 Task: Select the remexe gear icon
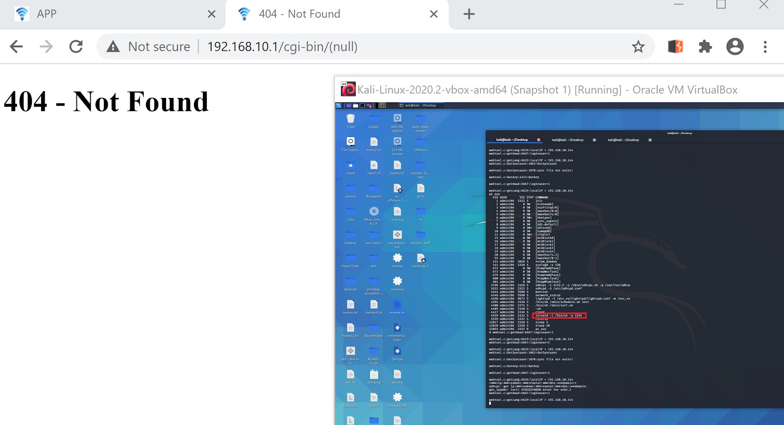(397, 260)
